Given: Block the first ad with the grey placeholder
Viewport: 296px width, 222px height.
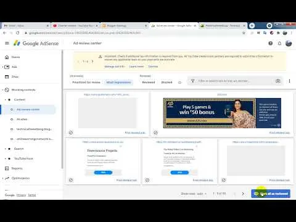Looking at the screenshot, I should click(x=71, y=133).
